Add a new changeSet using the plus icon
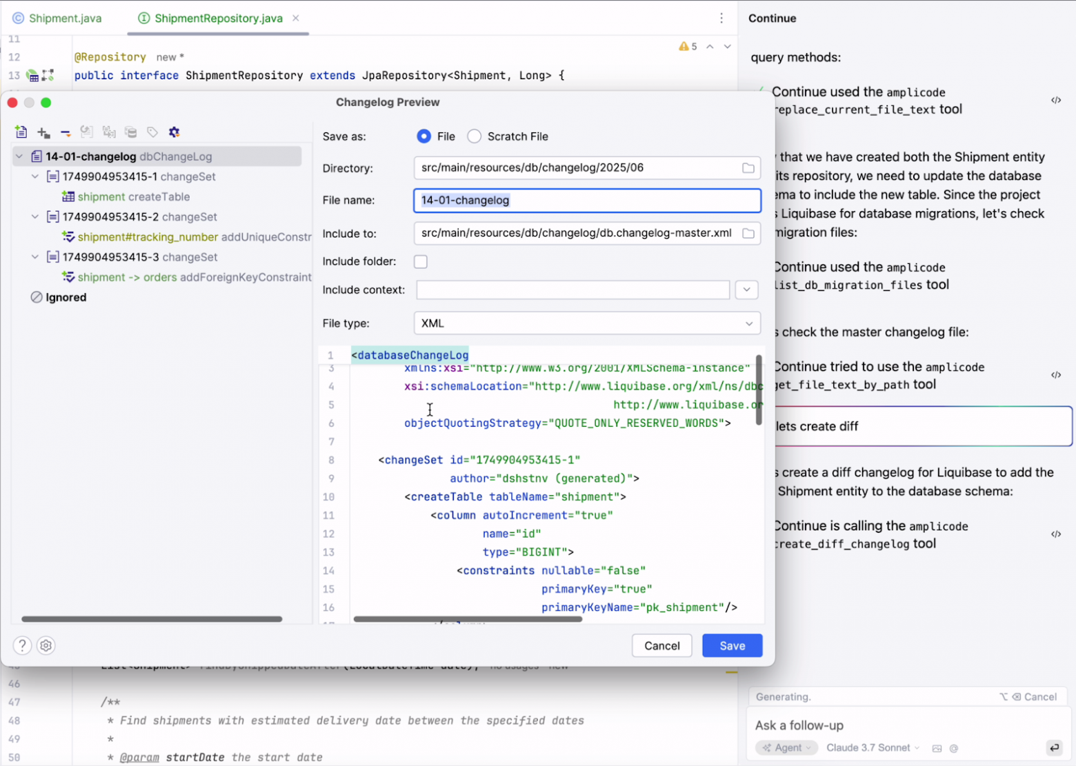This screenshot has width=1076, height=766. pyautogui.click(x=43, y=132)
